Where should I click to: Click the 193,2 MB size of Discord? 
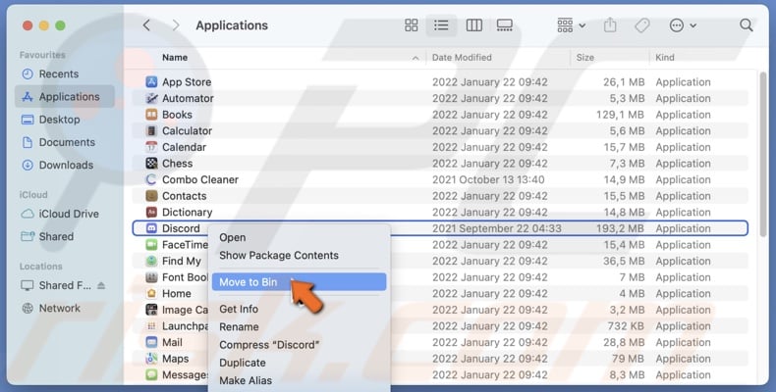pyautogui.click(x=620, y=228)
